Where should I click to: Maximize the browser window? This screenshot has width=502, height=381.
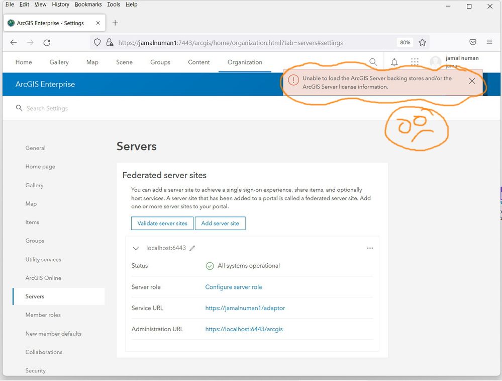pos(469,6)
